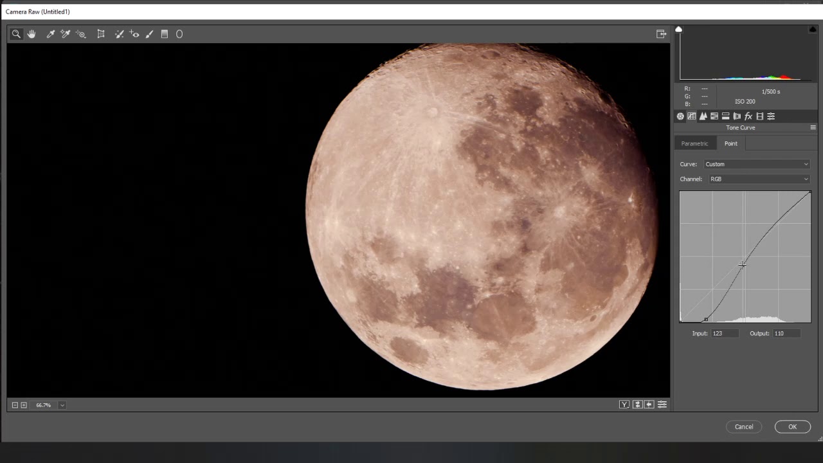823x463 pixels.
Task: Click the 1/500 s shutter speed text
Action: pos(771,92)
